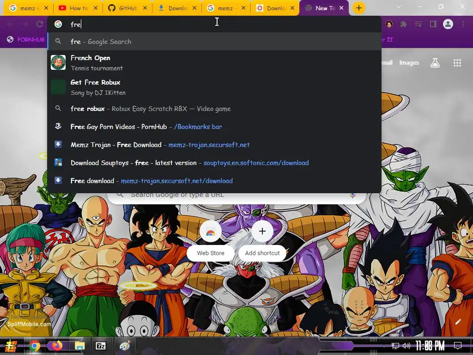
Task: Click the omnibox text field containing fre
Action: pos(214,24)
